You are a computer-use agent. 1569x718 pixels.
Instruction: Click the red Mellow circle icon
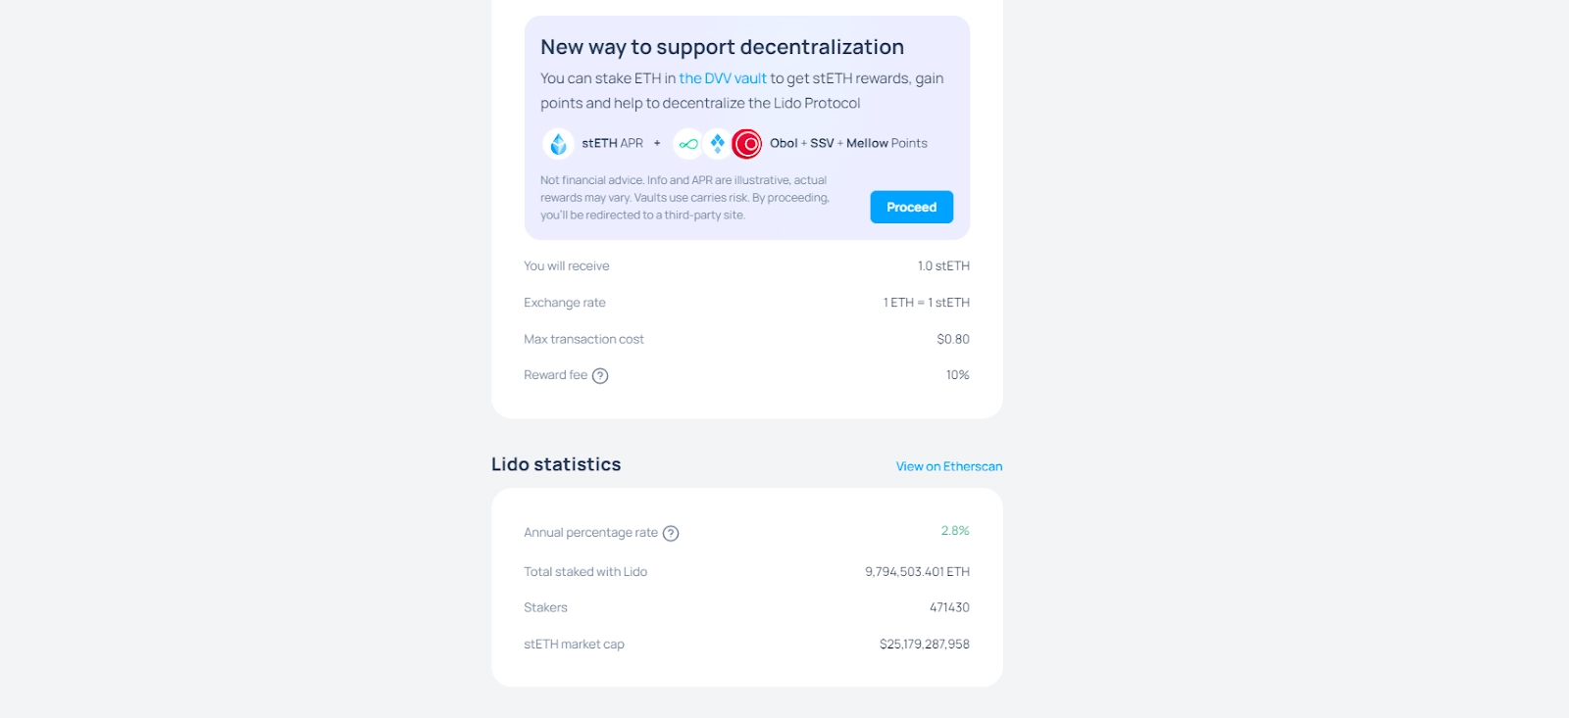point(746,144)
